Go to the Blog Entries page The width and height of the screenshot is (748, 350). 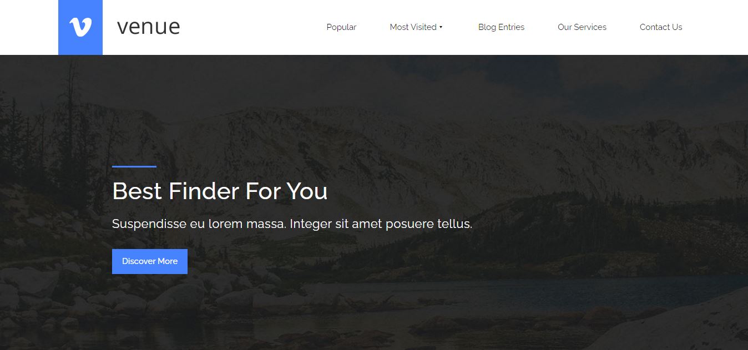click(501, 27)
